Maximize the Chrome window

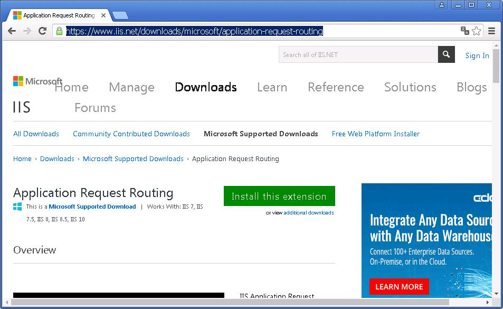[471, 5]
